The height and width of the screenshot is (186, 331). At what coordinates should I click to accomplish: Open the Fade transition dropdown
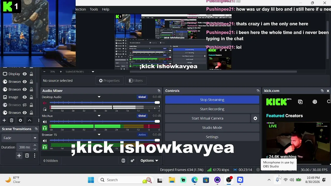click(x=20, y=138)
